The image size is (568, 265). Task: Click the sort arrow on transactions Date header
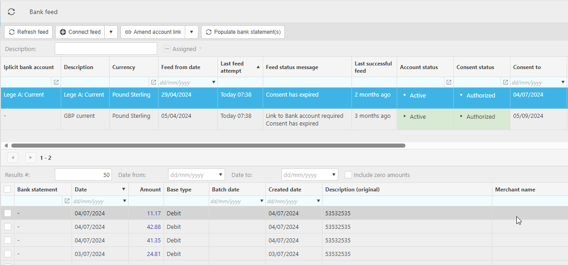[124, 190]
